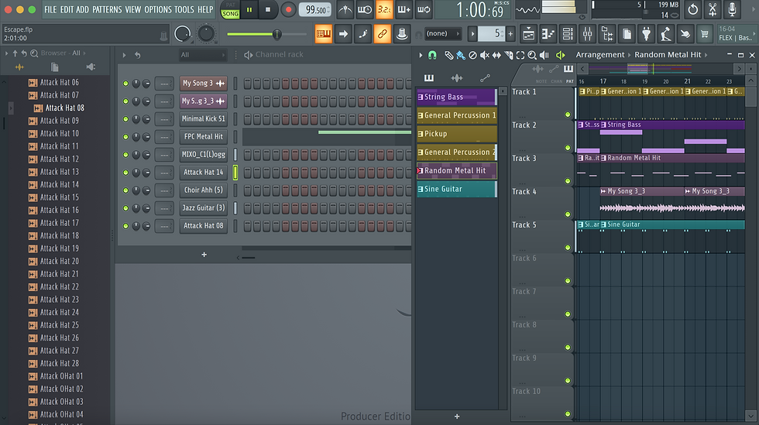Select the Sine Guitar pattern

[456, 189]
